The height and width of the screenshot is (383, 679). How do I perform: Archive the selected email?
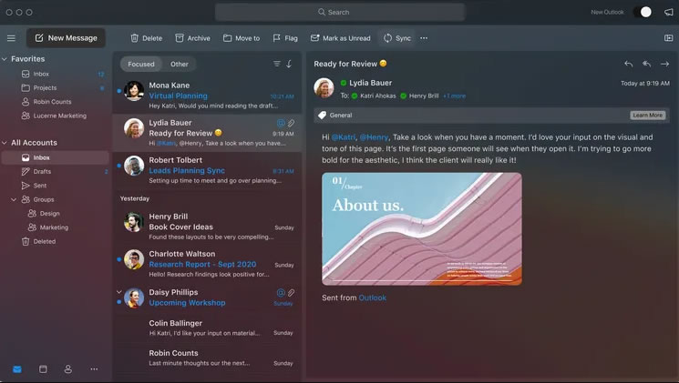point(192,38)
